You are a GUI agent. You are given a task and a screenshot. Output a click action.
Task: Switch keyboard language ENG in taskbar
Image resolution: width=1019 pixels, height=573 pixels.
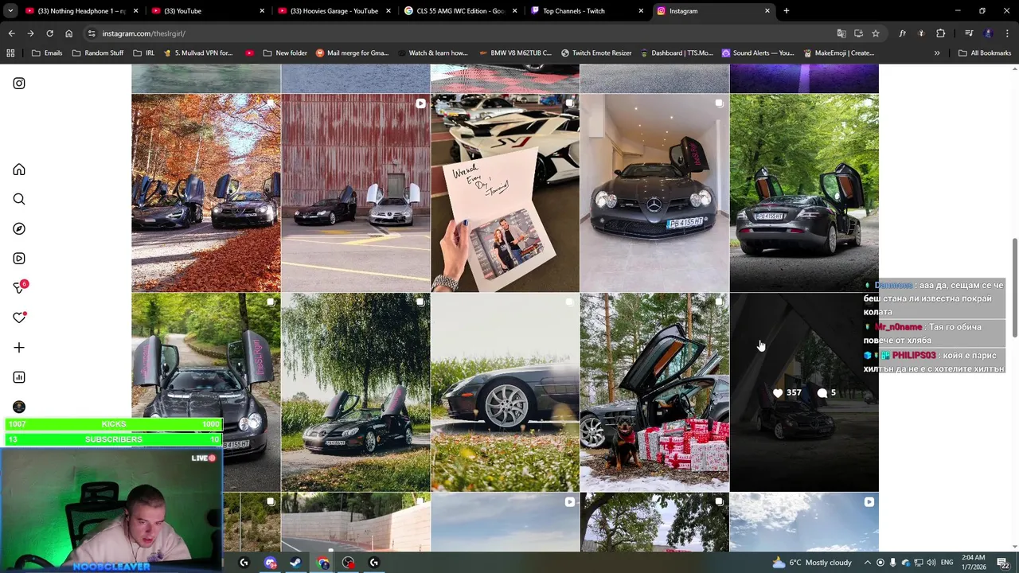(947, 563)
